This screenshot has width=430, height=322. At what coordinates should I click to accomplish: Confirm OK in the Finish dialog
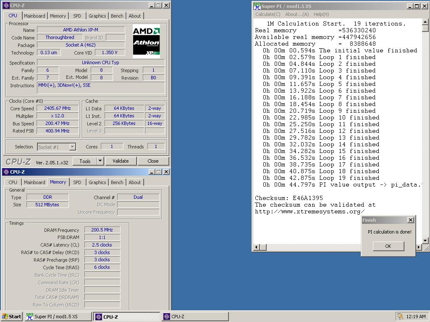click(x=388, y=246)
